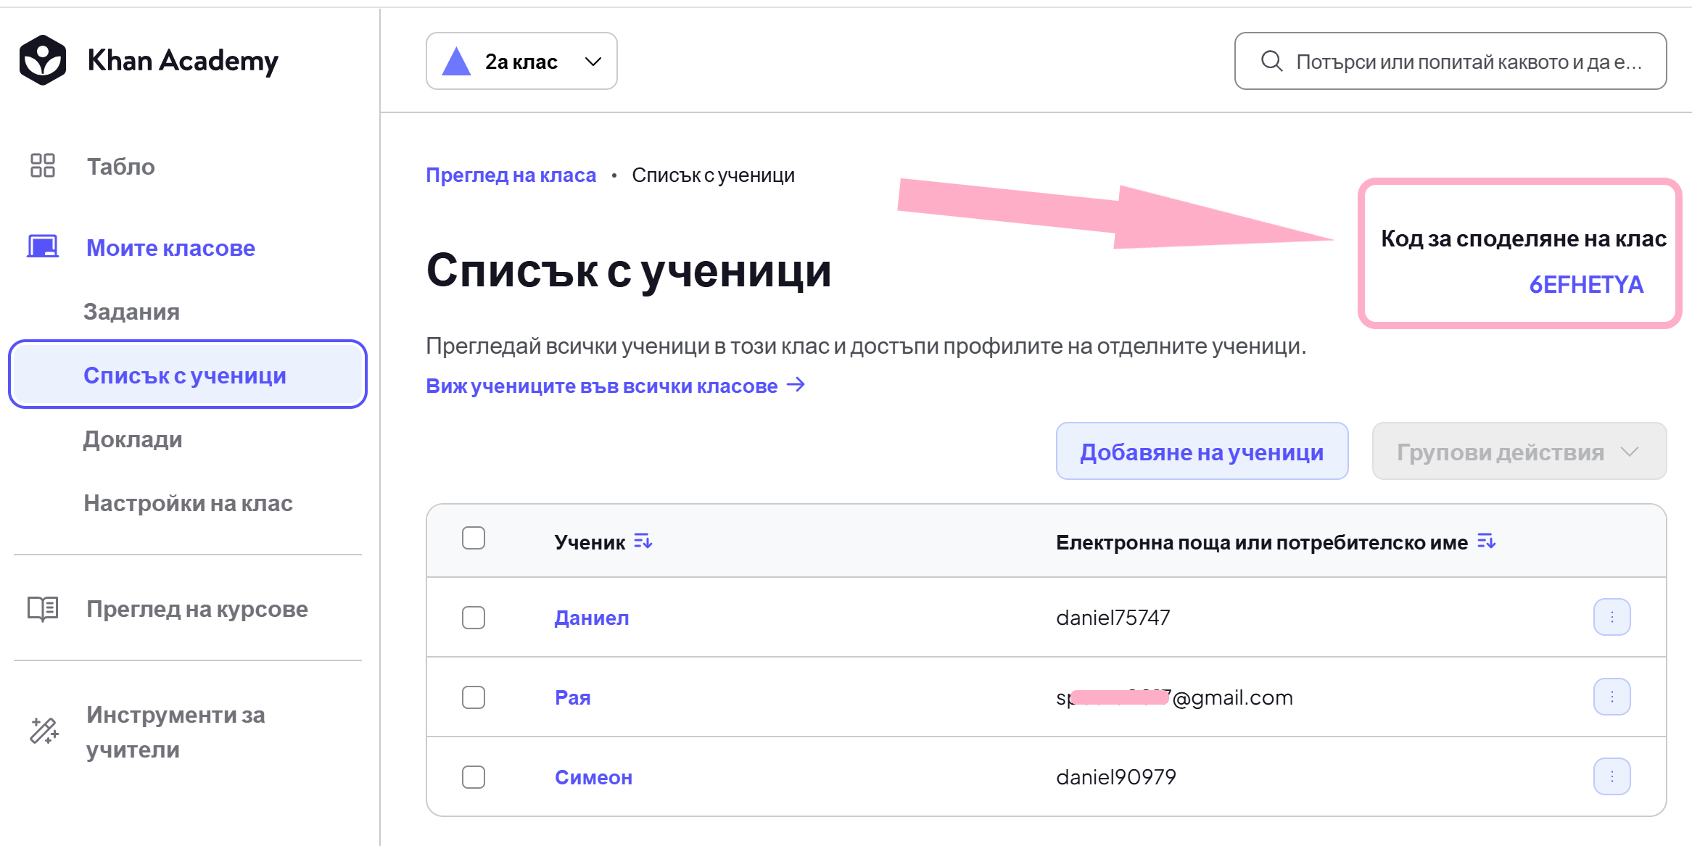1692x846 pixels.
Task: Sort by email or username column icon
Action: click(x=1486, y=541)
